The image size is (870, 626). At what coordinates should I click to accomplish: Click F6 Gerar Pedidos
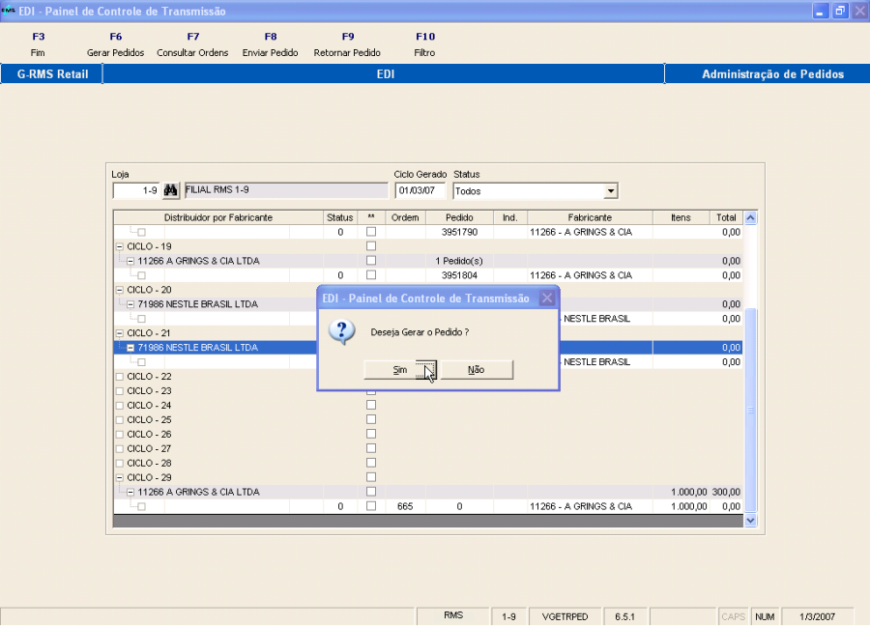click(115, 44)
